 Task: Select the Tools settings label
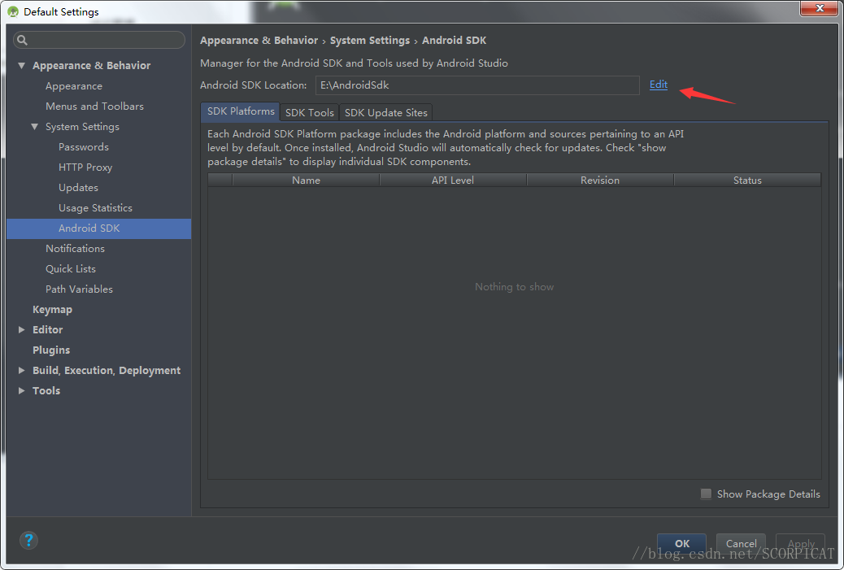46,391
